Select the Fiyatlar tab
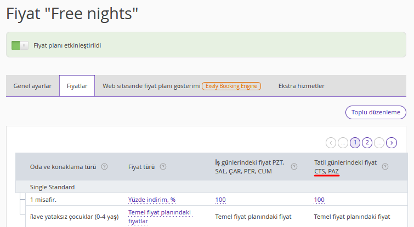Screen dimensions: 414x227 tap(77, 86)
